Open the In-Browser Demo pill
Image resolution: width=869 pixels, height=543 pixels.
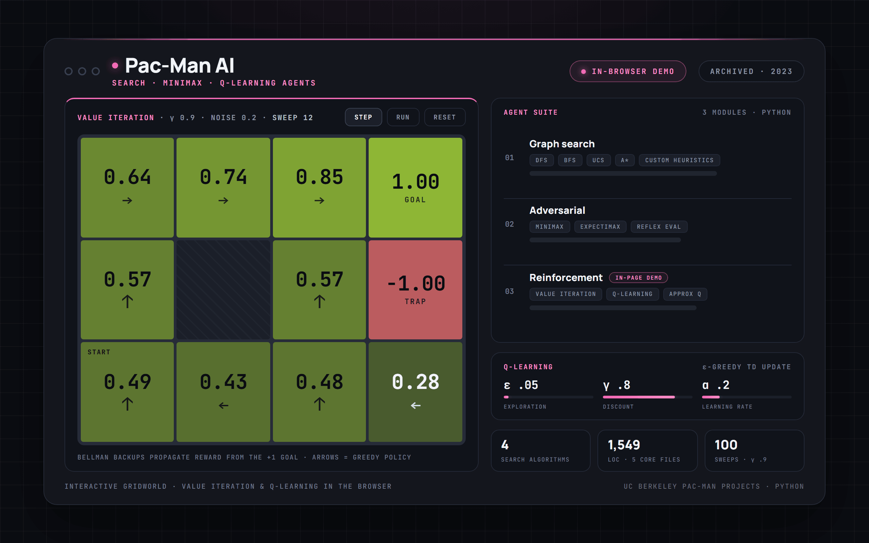[x=628, y=71]
